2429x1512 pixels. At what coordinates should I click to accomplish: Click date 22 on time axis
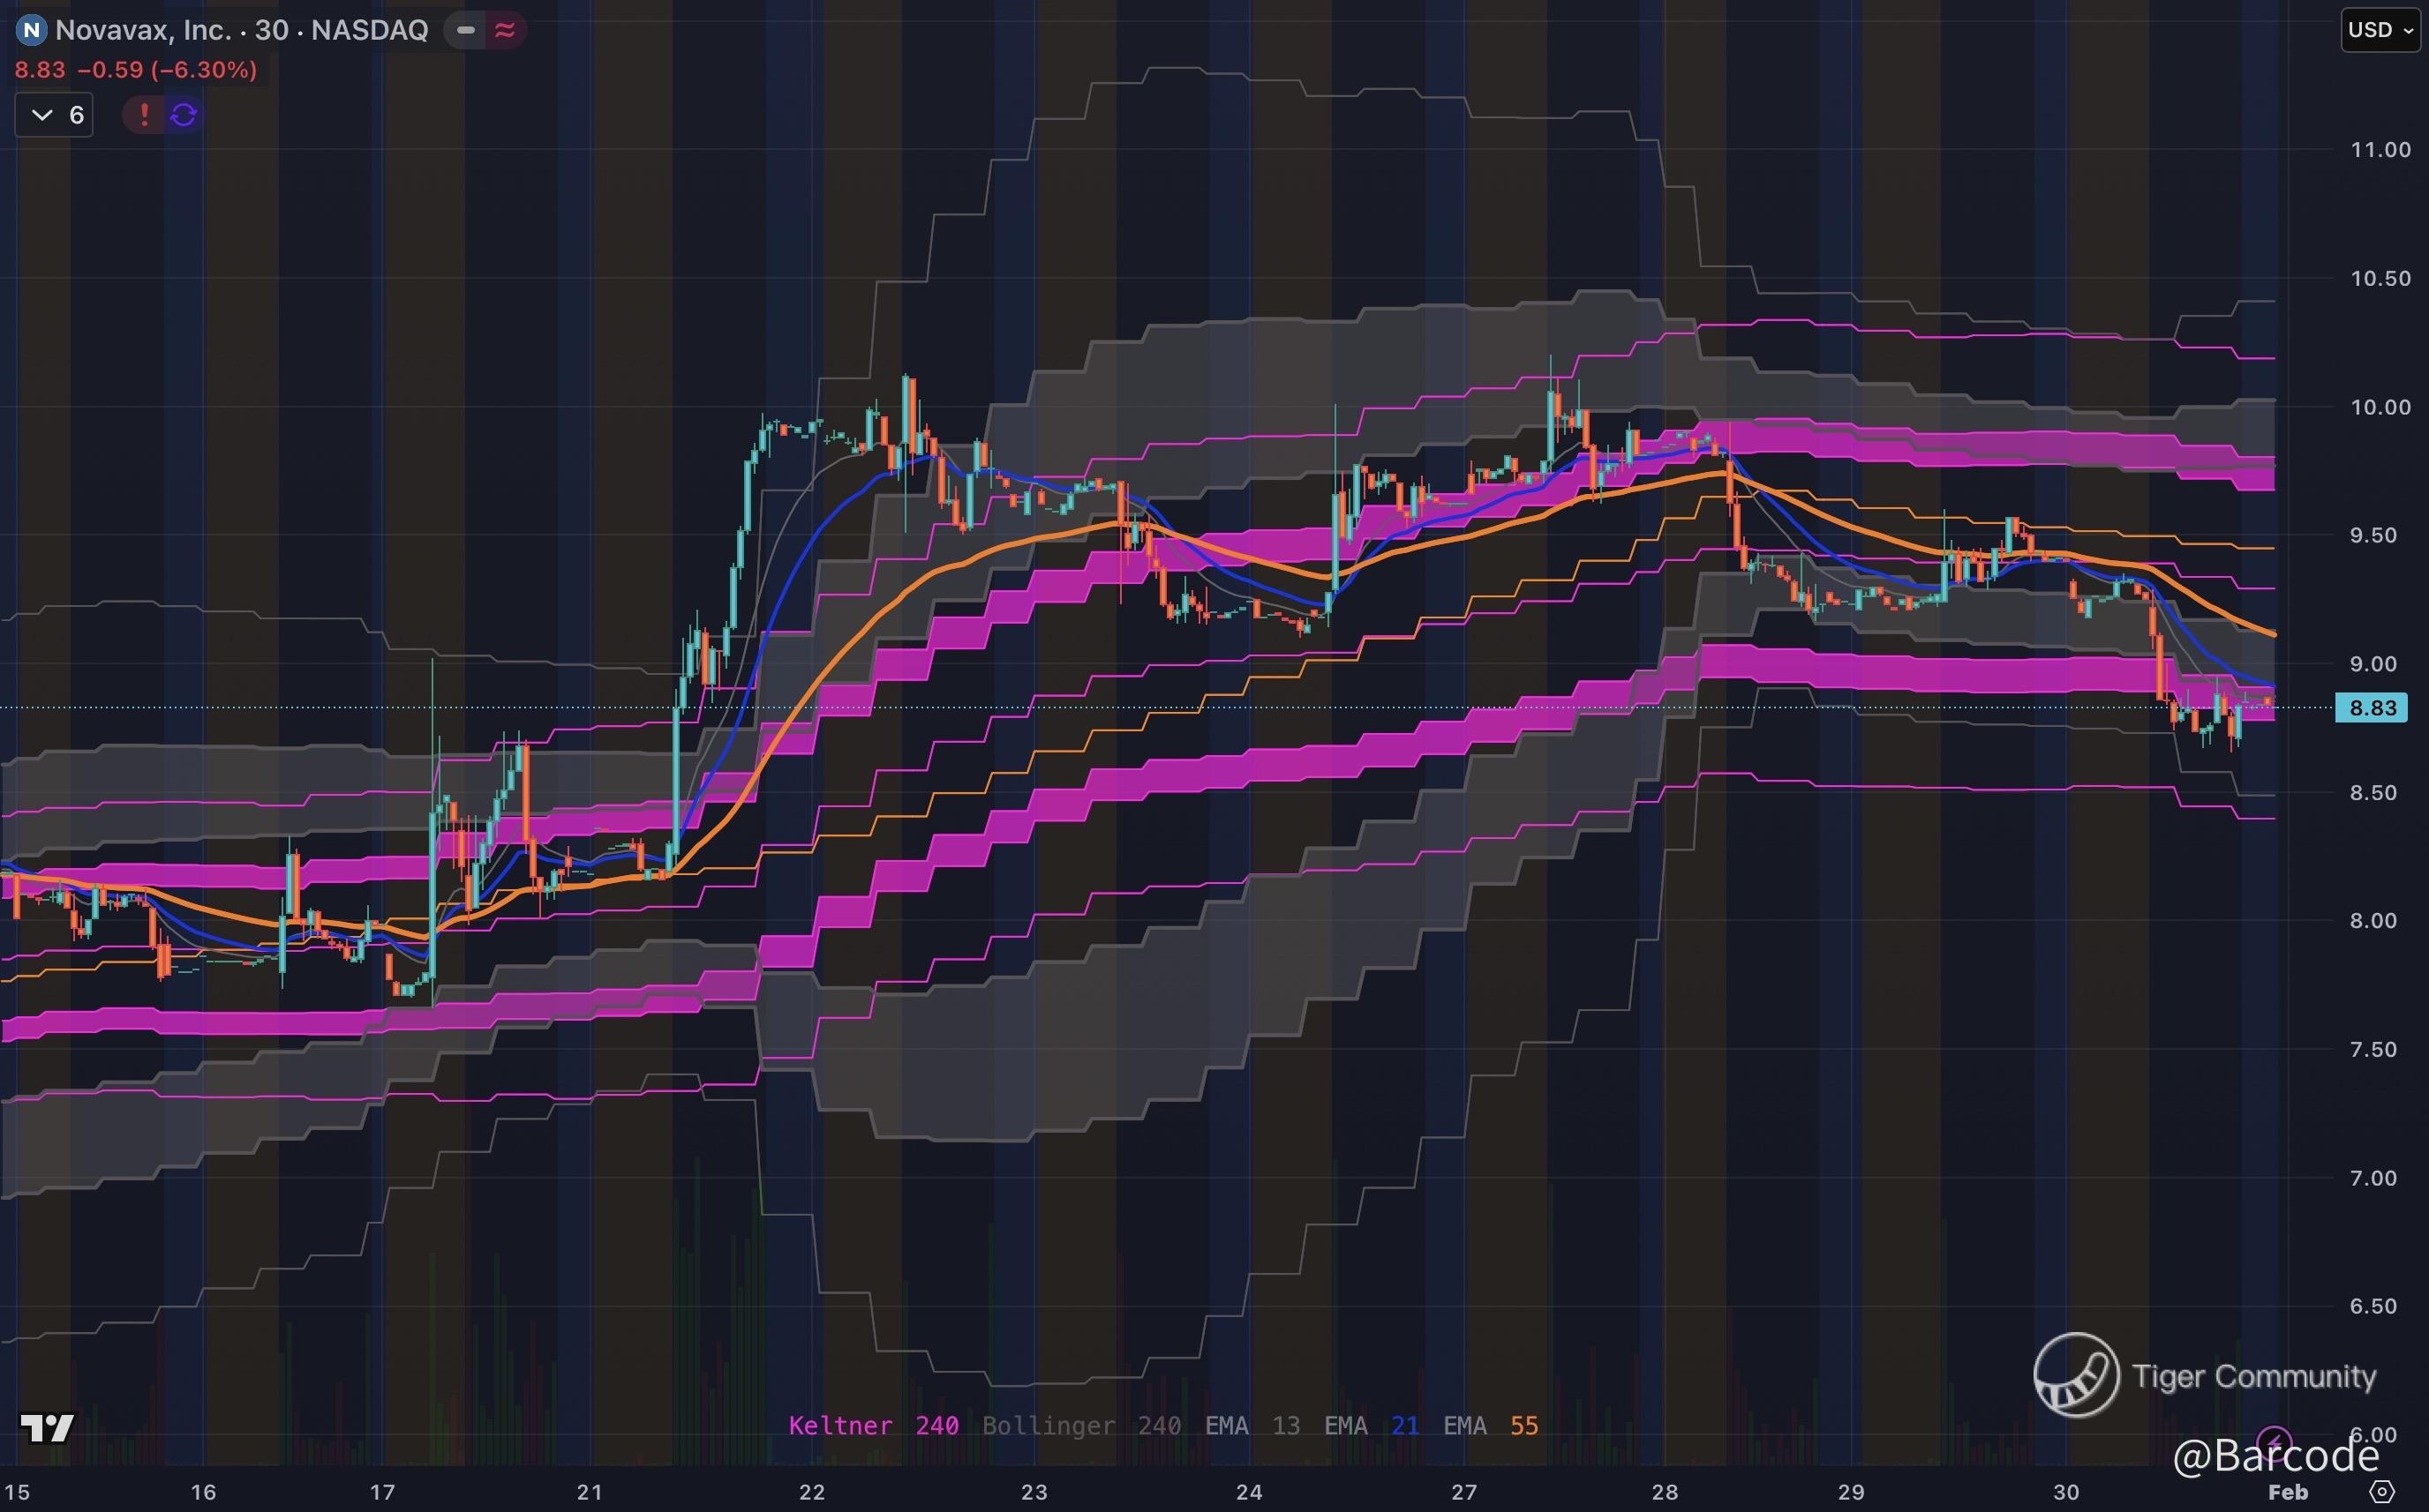coord(811,1492)
